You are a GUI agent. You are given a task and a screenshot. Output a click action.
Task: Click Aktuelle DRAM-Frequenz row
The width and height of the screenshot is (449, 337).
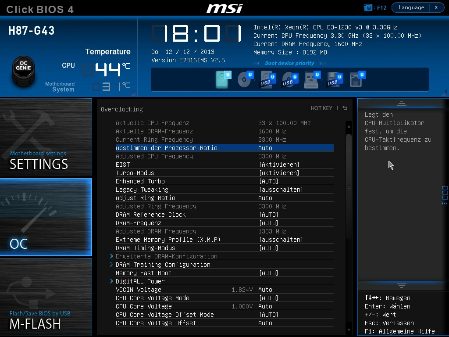[224, 131]
